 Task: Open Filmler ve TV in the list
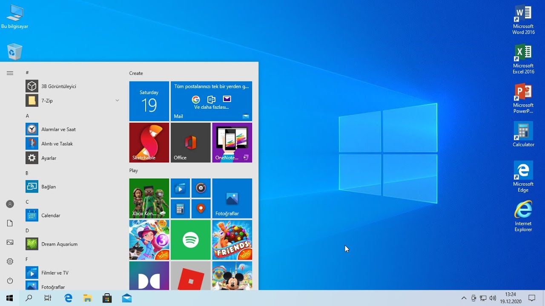pos(72,273)
